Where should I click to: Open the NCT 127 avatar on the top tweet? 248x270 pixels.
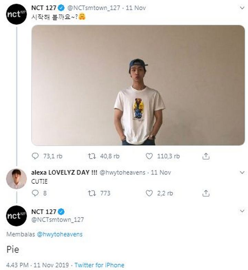point(16,15)
